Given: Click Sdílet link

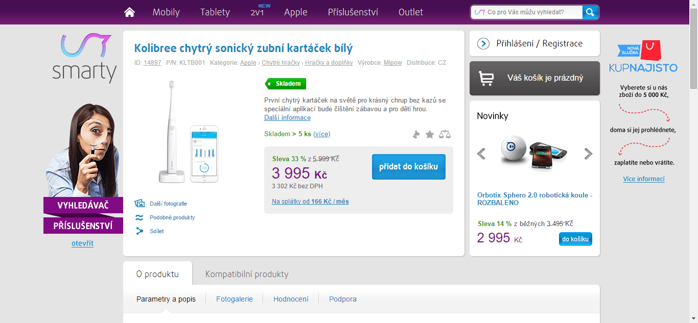Looking at the screenshot, I should click(x=157, y=231).
